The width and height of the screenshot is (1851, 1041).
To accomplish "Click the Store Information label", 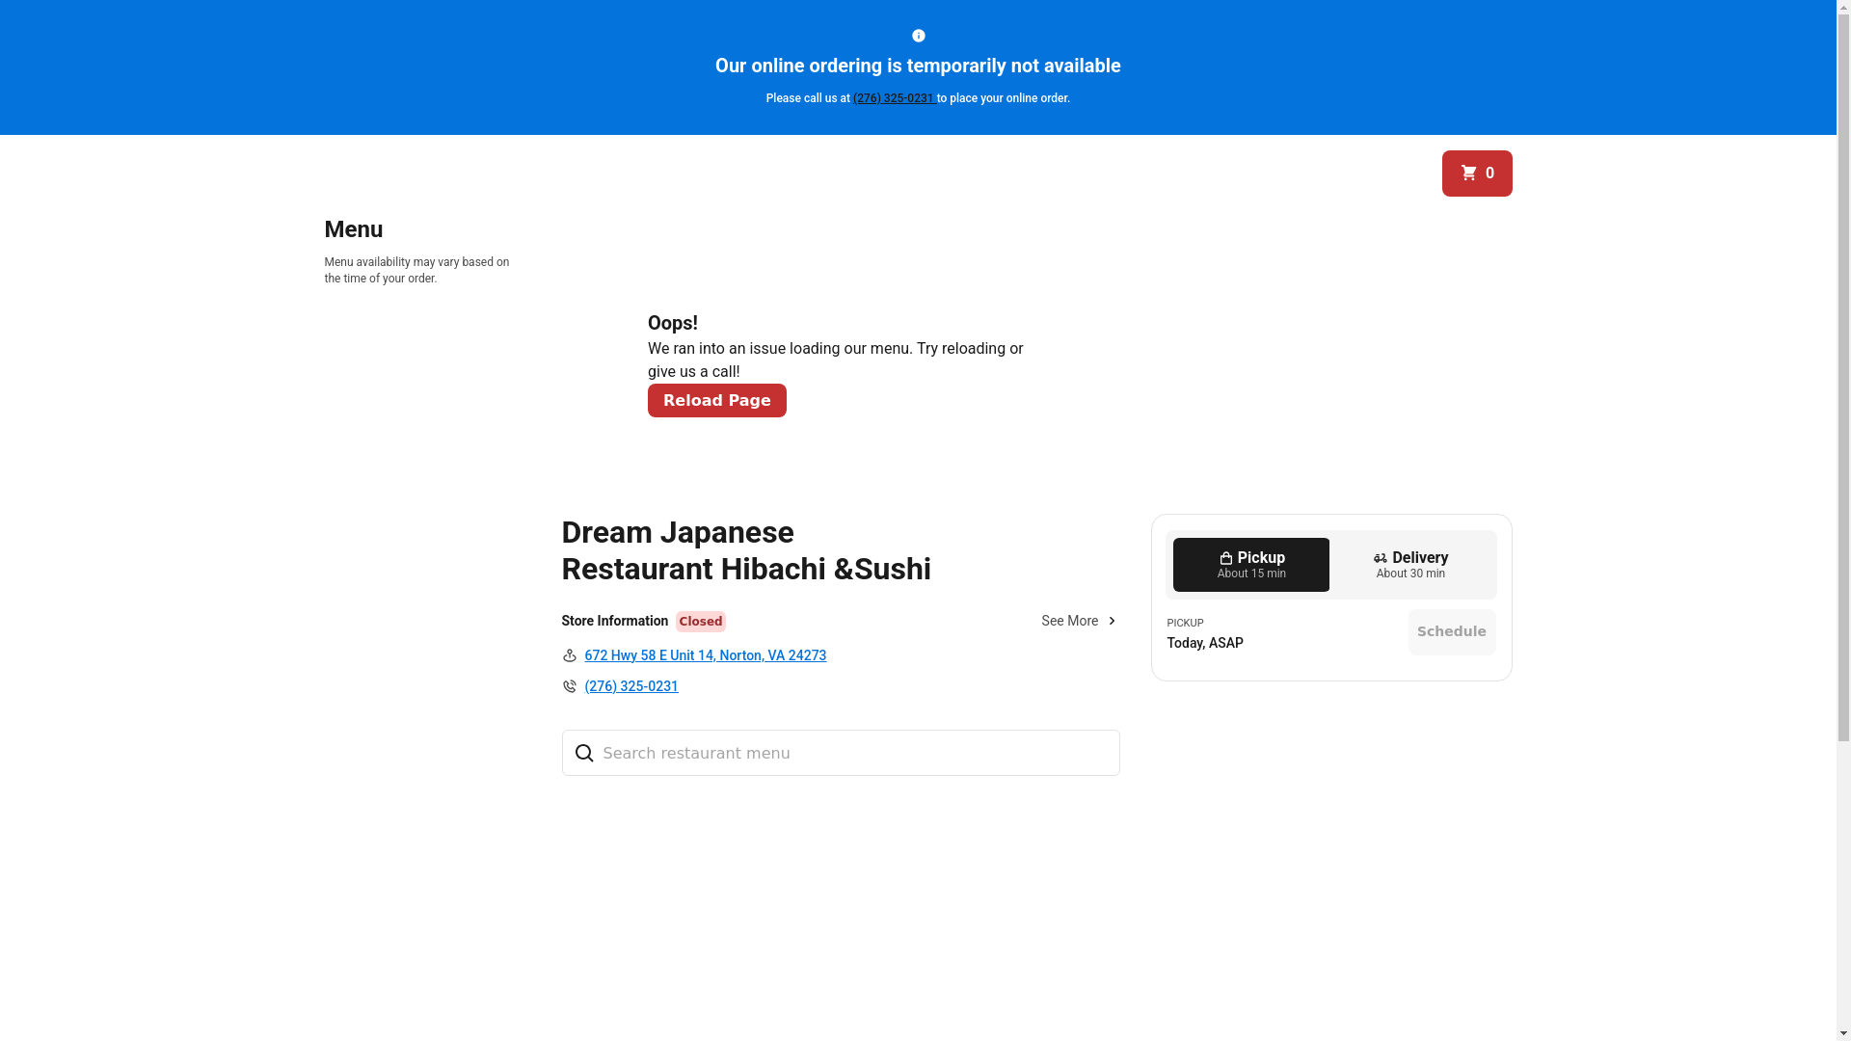I will click(x=614, y=621).
